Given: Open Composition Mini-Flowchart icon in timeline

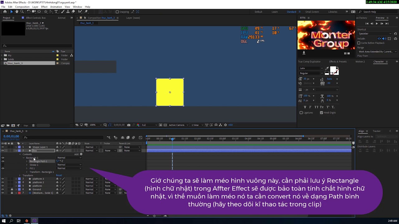Looking at the screenshot, I should click(108, 138).
